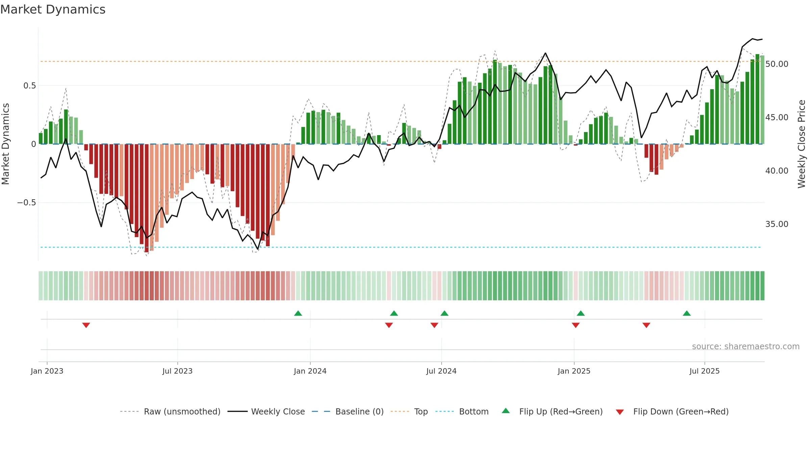Select flip-up marker just after Jan 2025
The height and width of the screenshot is (456, 811).
(x=581, y=313)
